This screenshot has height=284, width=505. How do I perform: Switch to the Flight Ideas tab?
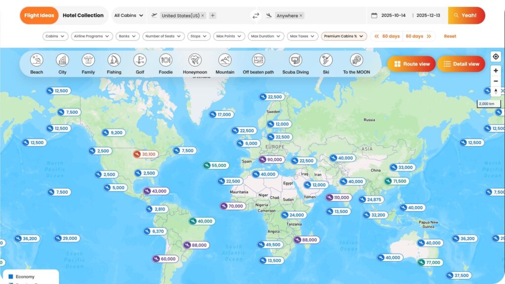39,15
